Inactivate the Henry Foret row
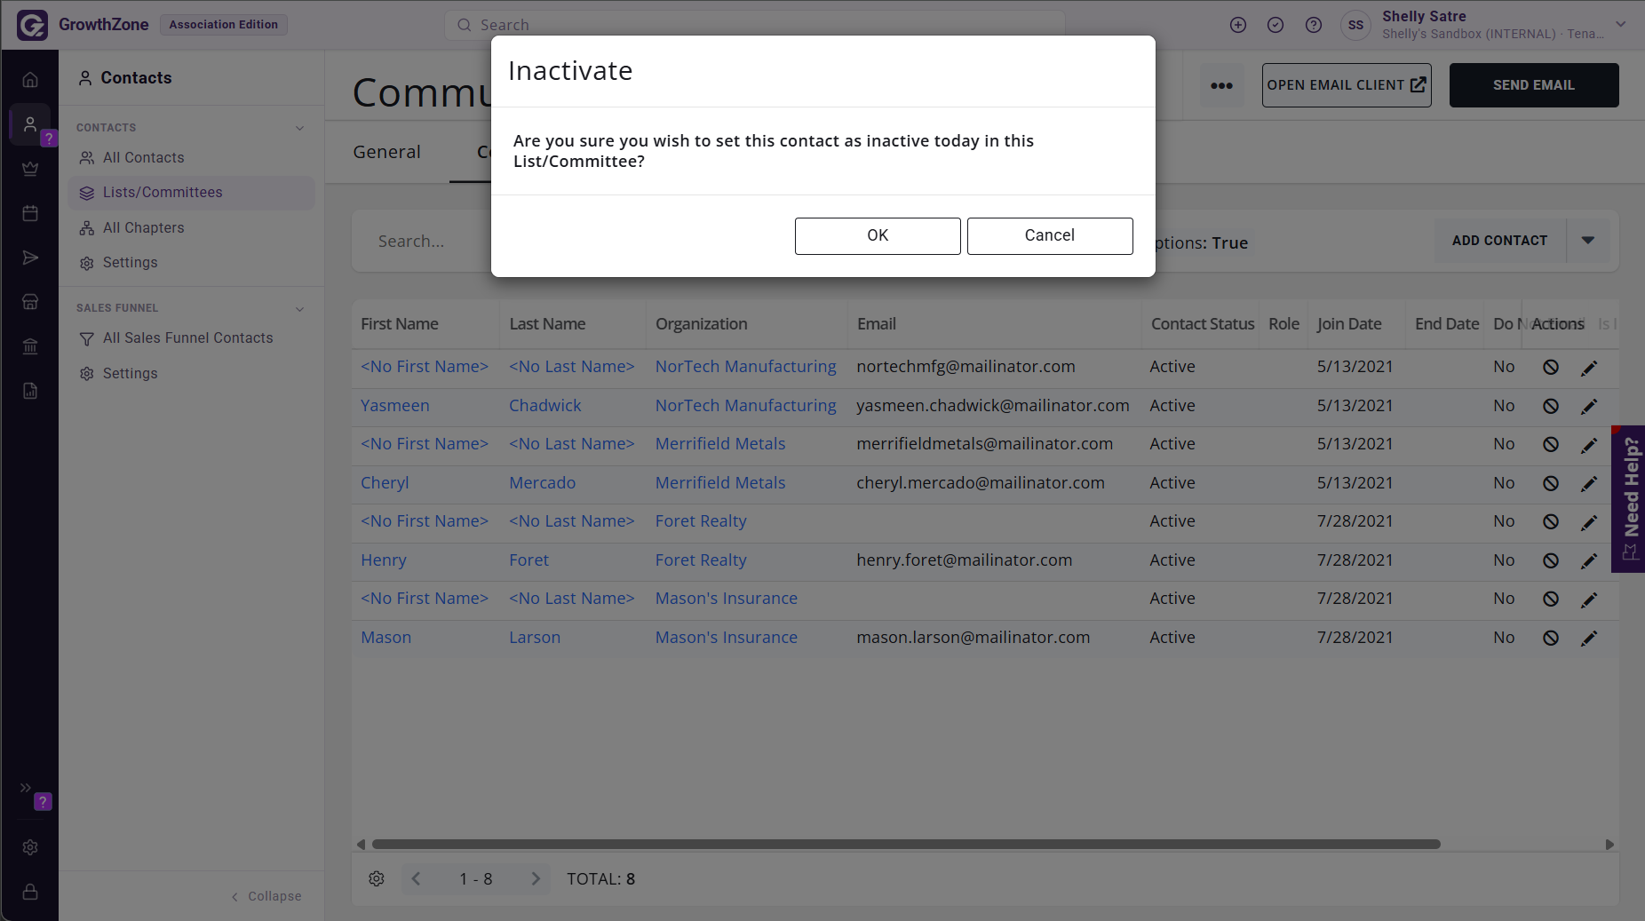 tap(1551, 560)
